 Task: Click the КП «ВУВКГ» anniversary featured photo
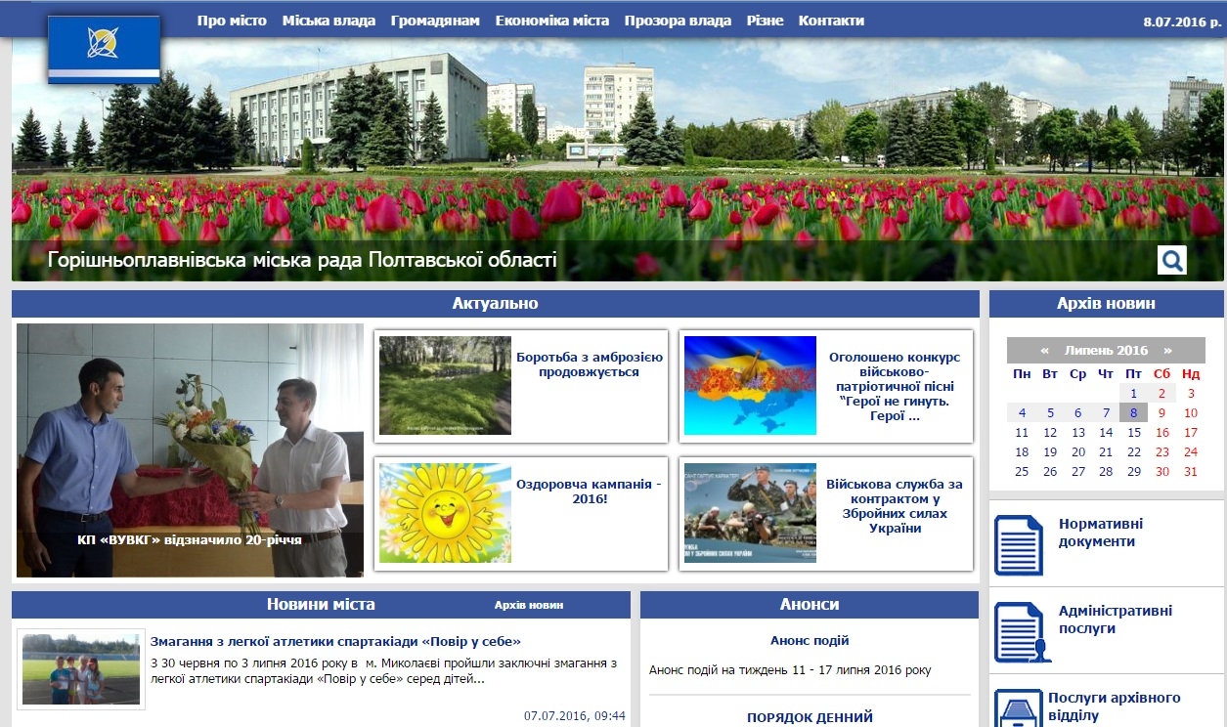tap(190, 450)
